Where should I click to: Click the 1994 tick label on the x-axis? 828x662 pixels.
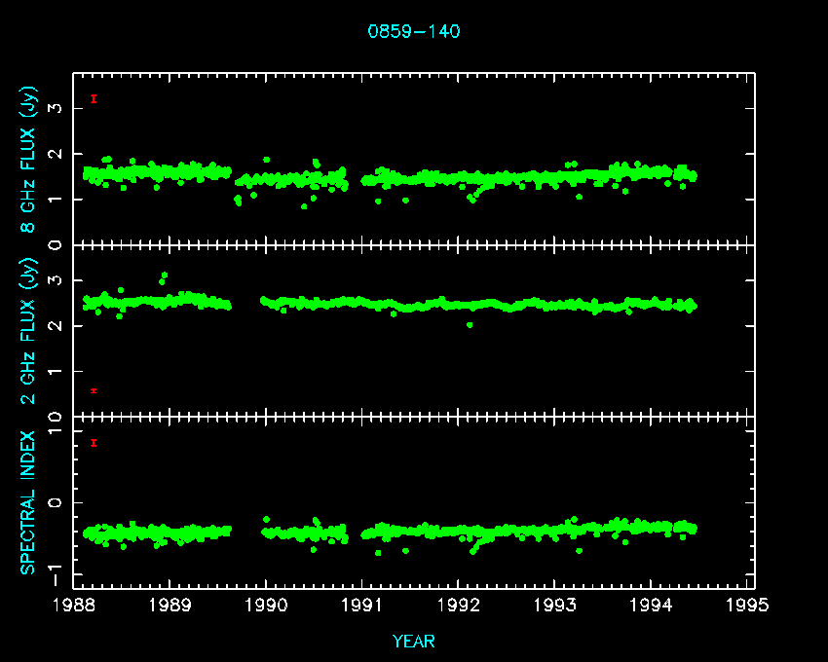(x=652, y=606)
